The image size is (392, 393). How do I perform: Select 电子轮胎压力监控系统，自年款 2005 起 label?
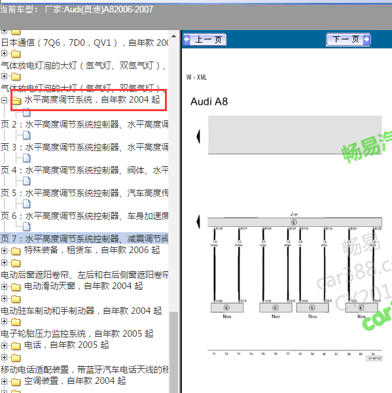tap(77, 333)
